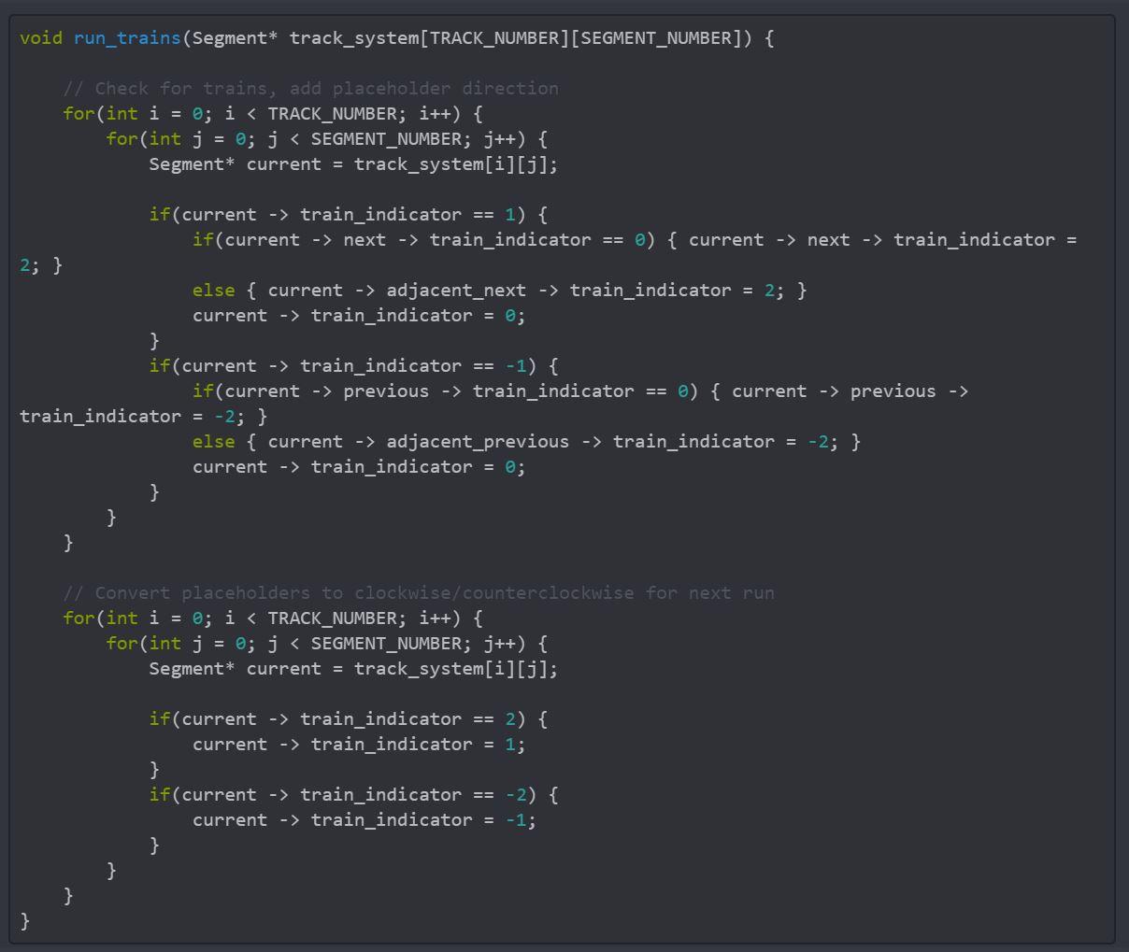1129x952 pixels.
Task: Select the else keyword handling adjacent_next
Action: tap(213, 290)
